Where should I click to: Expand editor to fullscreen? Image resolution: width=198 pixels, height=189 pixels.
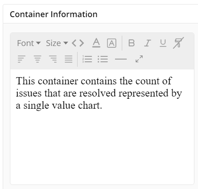point(139,59)
